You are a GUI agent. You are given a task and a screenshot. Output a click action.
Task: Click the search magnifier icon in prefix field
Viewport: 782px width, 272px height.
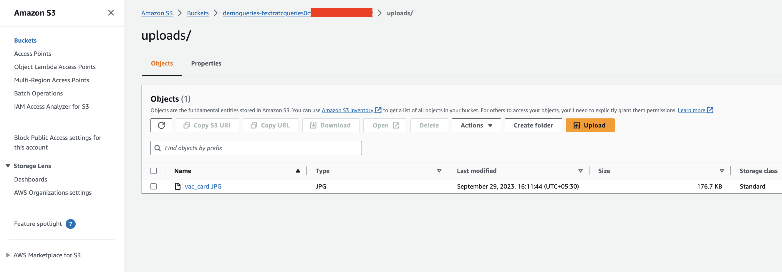pos(158,148)
